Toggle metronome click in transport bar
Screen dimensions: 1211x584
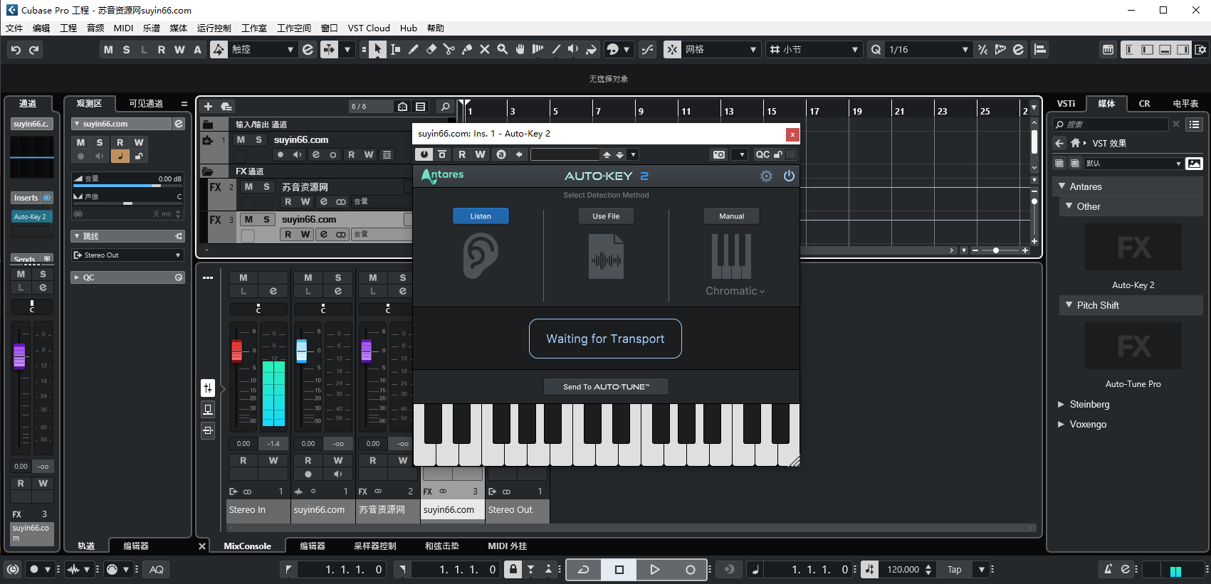1108,569
